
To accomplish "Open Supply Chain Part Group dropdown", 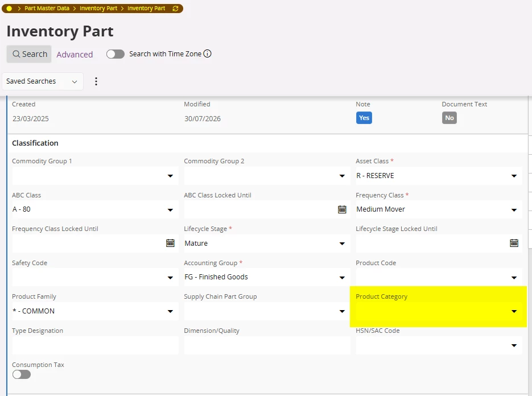I will point(267,311).
